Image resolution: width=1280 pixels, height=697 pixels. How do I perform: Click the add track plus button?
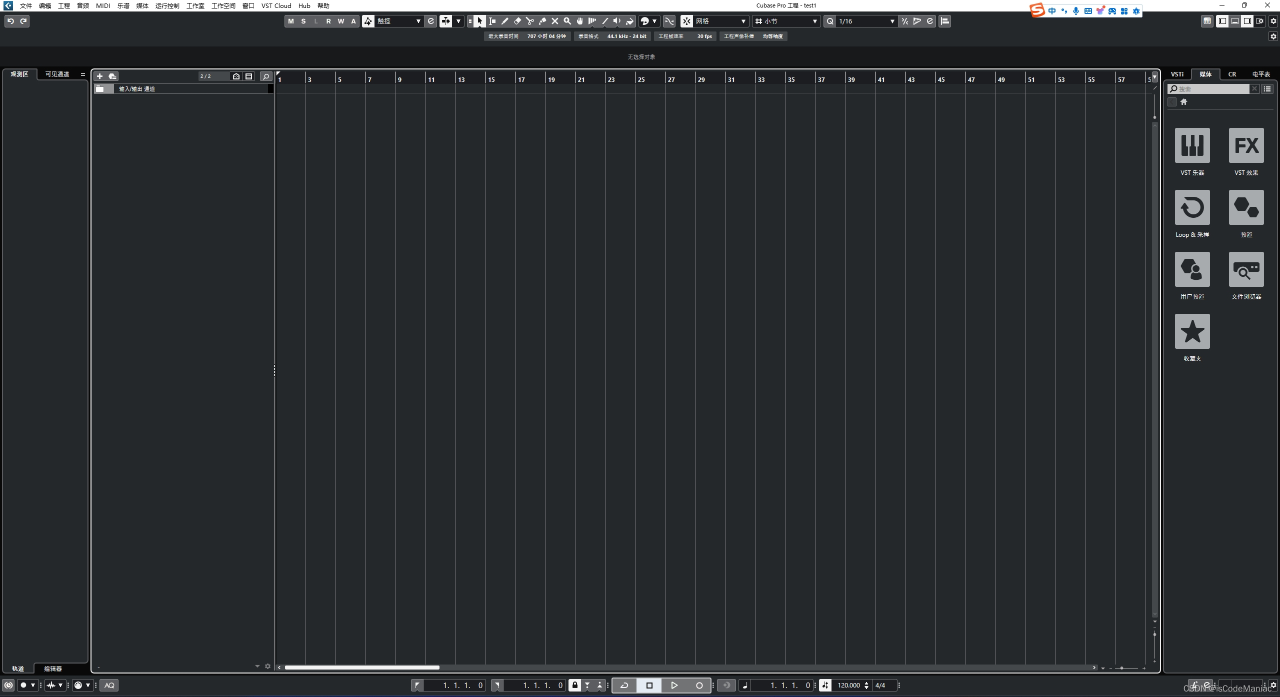(99, 76)
